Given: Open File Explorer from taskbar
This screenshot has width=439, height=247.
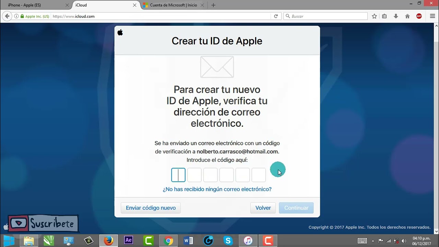Looking at the screenshot, I should [29, 241].
